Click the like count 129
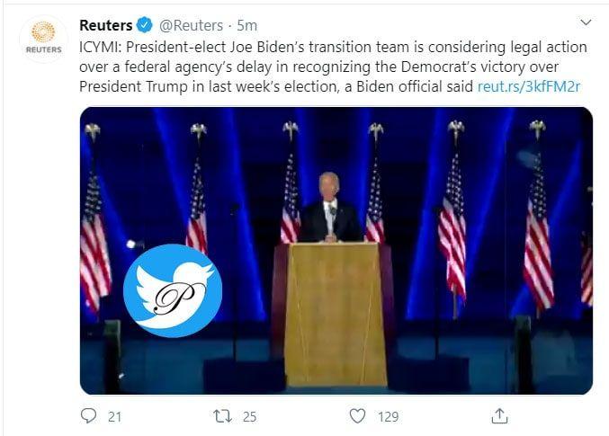Screen dimensions: 609x436 (388, 416)
